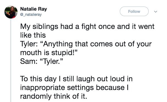Click Sam's reply line in the tweet
167x102 pixels.
point(41,61)
